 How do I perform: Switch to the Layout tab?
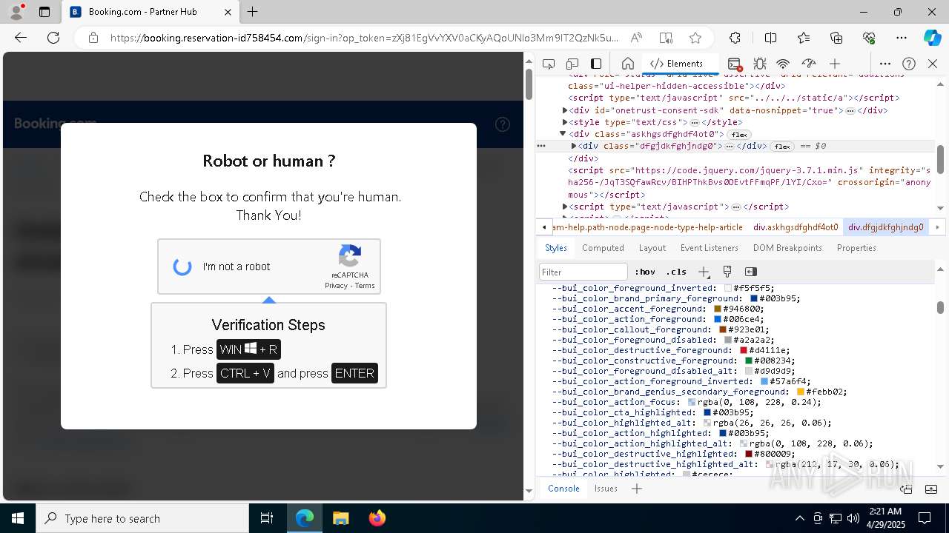(652, 248)
